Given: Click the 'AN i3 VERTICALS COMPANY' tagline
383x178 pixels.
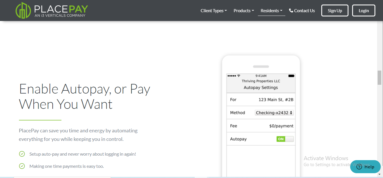Looking at the screenshot, I should pyautogui.click(x=60, y=16).
